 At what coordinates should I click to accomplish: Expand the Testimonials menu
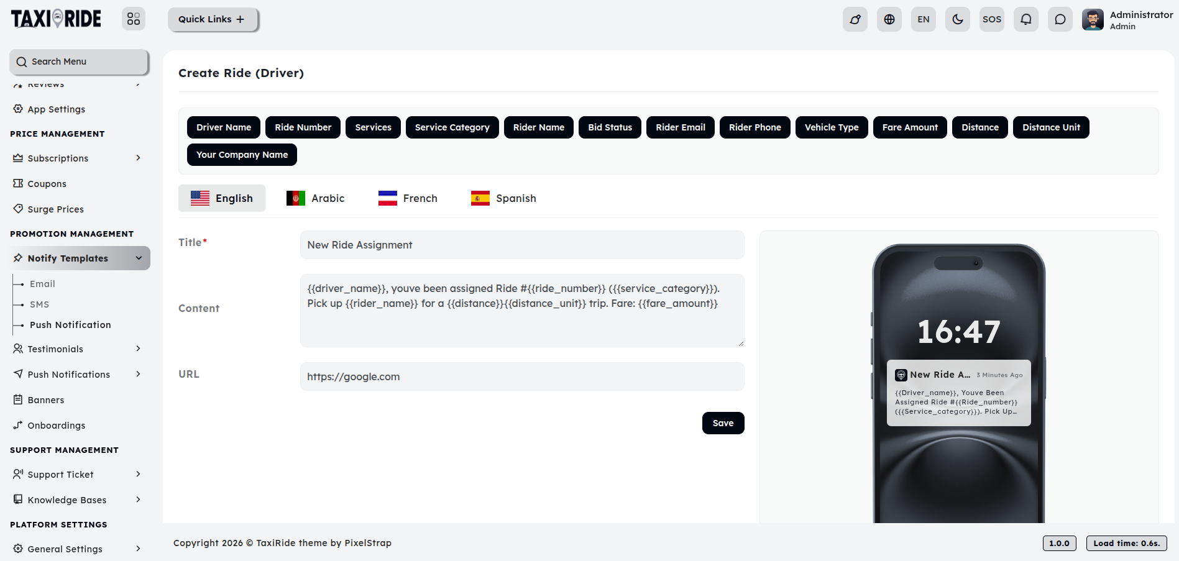pyautogui.click(x=79, y=349)
